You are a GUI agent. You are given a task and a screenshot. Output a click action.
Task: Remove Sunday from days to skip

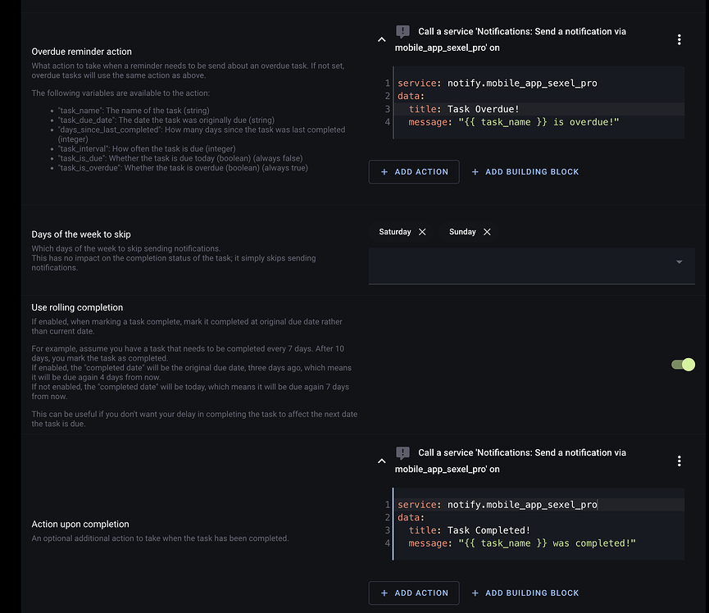(x=487, y=232)
